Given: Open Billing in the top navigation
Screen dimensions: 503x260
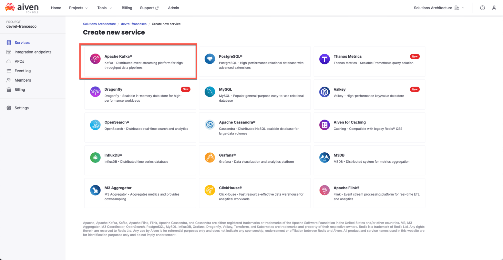Looking at the screenshot, I should click(127, 8).
